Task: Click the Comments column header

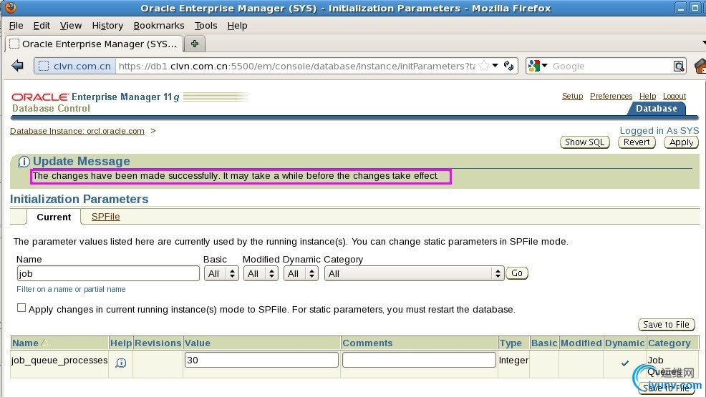Action: 367,343
